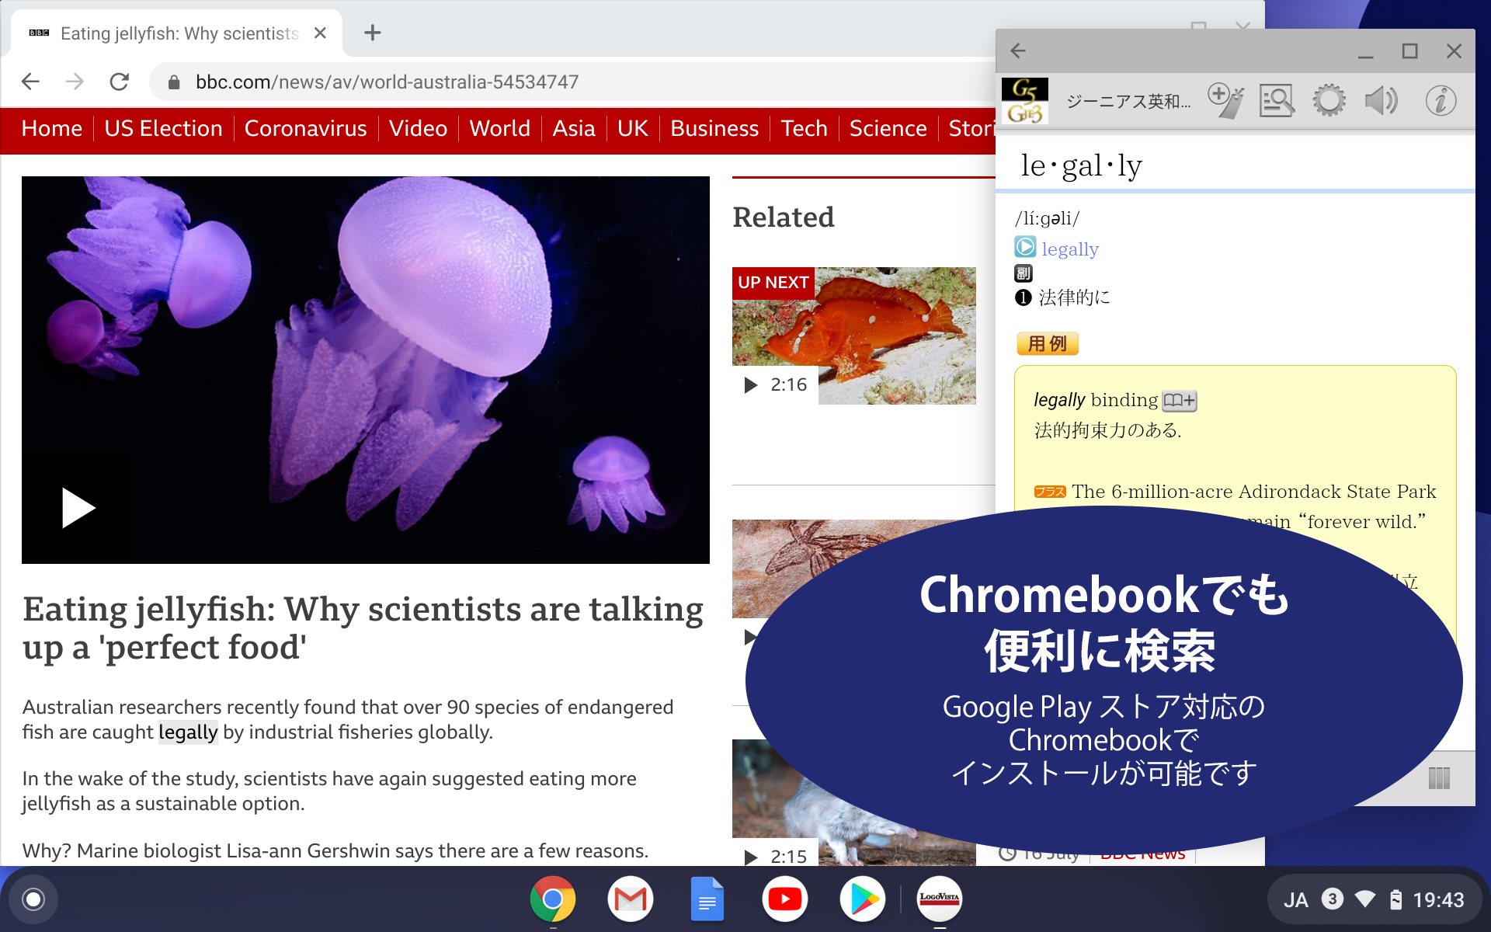
Task: Open Google Docs from the shelf
Action: tap(707, 899)
